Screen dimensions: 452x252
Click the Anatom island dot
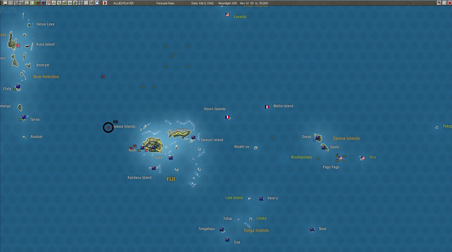24,137
